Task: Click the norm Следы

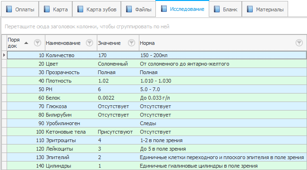Action: tap(148, 123)
